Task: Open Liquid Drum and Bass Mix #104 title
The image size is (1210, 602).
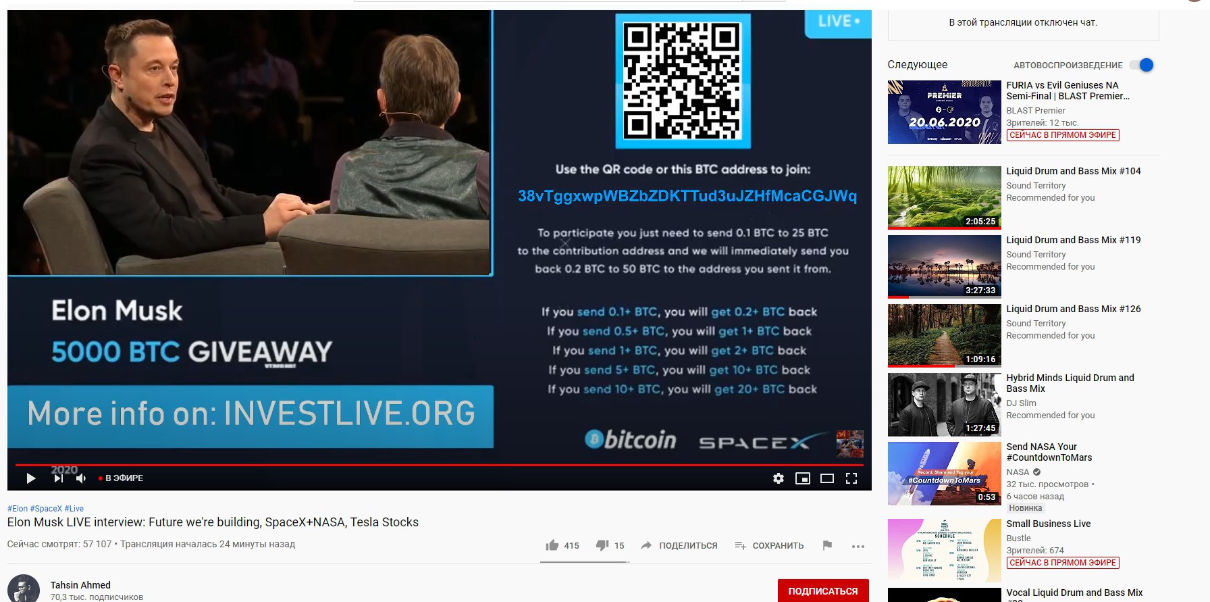Action: tap(1074, 171)
